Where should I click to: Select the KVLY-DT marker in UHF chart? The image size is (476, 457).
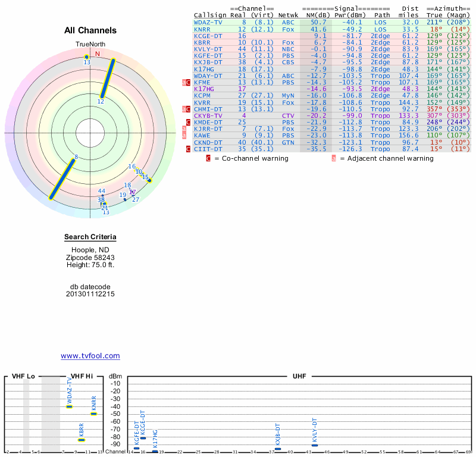point(315,445)
